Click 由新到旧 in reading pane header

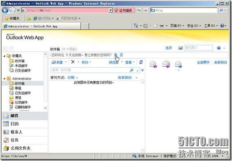pyautogui.click(x=221, y=62)
